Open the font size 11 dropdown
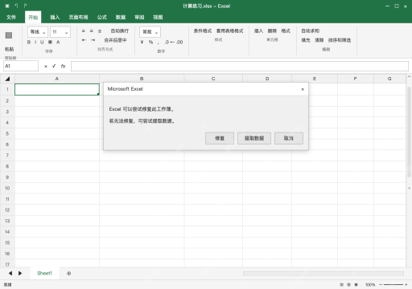The image size is (412, 289). pos(60,32)
